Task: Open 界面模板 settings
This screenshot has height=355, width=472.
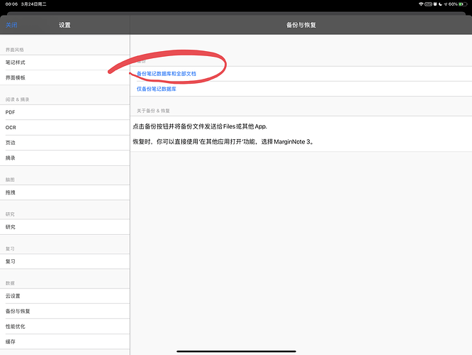Action: 64,77
